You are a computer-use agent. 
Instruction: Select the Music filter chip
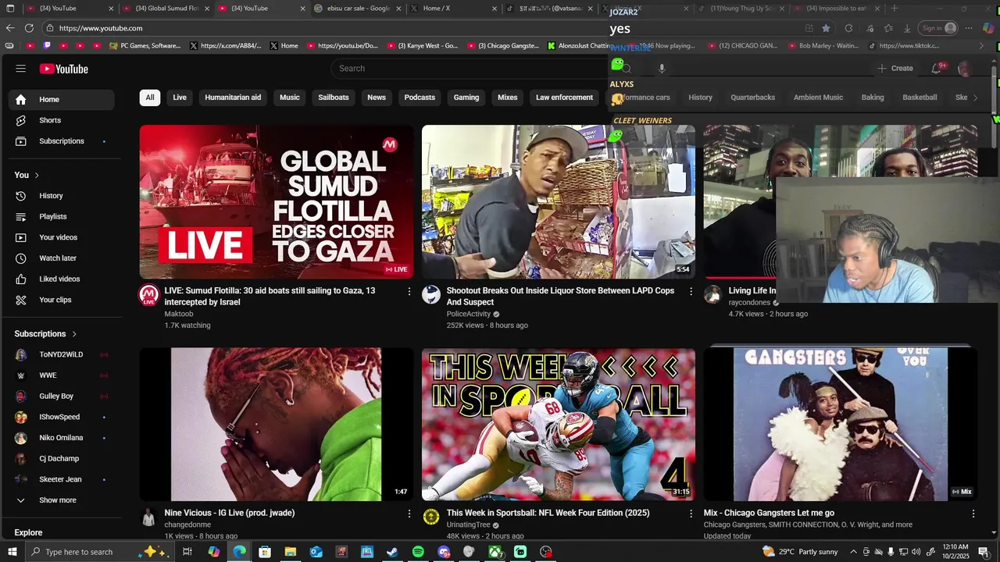tap(290, 98)
